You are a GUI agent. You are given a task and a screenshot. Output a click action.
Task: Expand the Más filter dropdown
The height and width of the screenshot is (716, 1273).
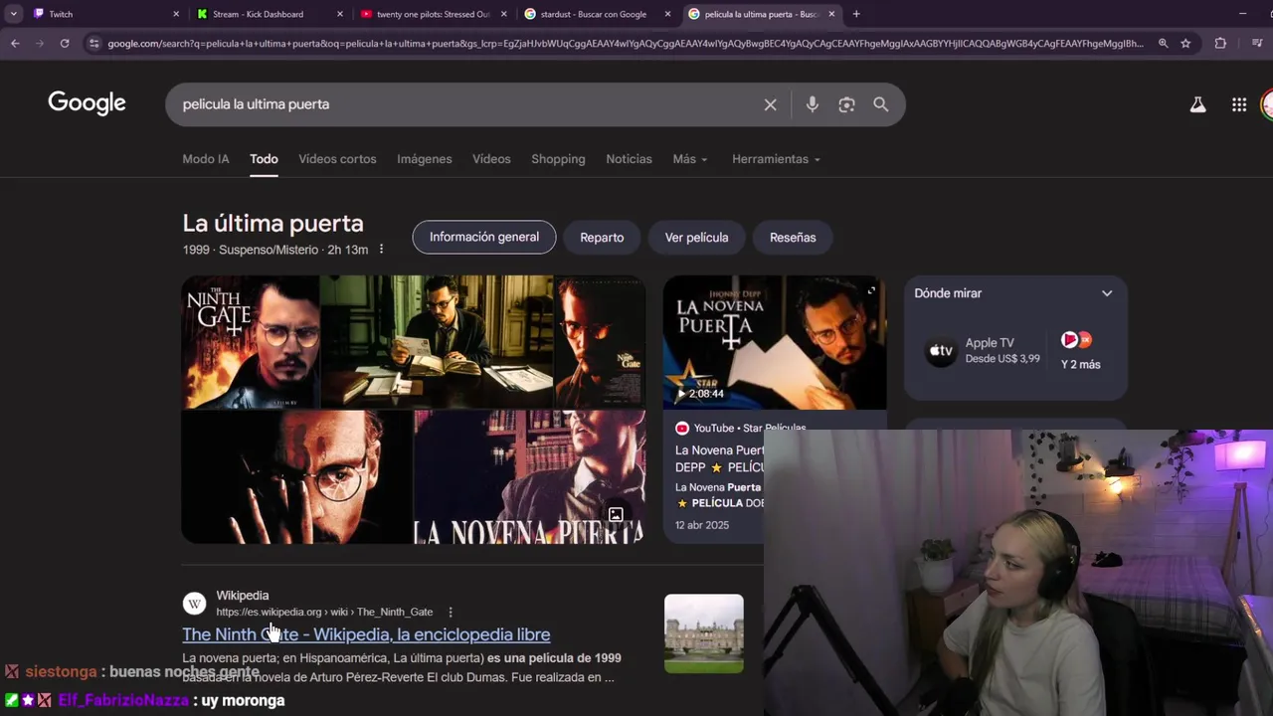pos(690,159)
